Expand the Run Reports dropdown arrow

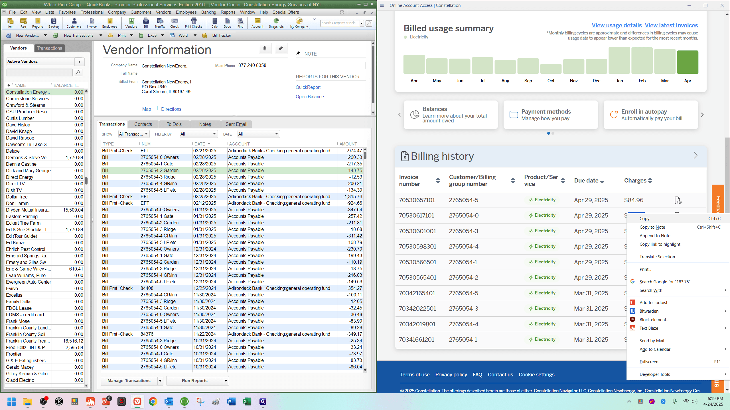(226, 381)
